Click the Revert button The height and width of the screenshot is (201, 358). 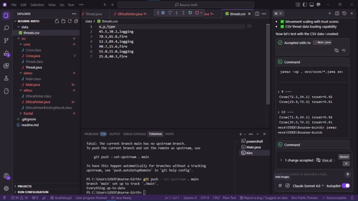[x=344, y=157]
